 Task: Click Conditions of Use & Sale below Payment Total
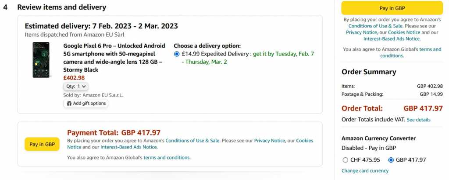pyautogui.click(x=192, y=141)
